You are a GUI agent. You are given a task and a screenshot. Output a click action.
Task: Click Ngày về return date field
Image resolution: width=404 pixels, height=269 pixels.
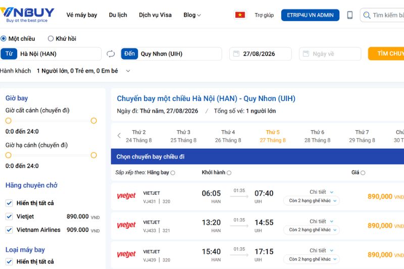click(x=330, y=54)
